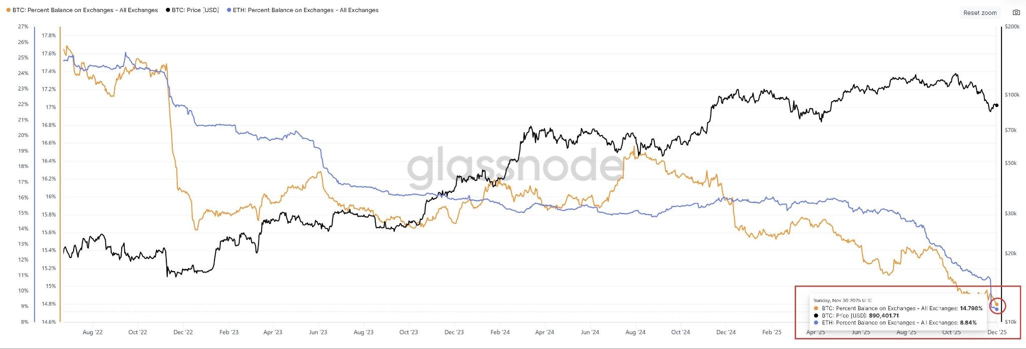Click the $100k price axis label
Image resolution: width=1026 pixels, height=349 pixels.
pos(1012,95)
